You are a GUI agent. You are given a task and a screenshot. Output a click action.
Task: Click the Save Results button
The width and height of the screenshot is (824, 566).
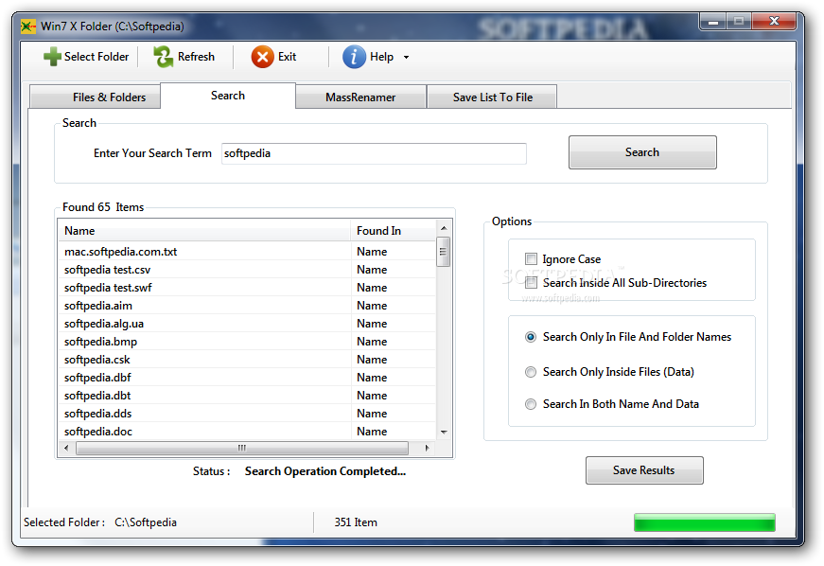pos(644,470)
